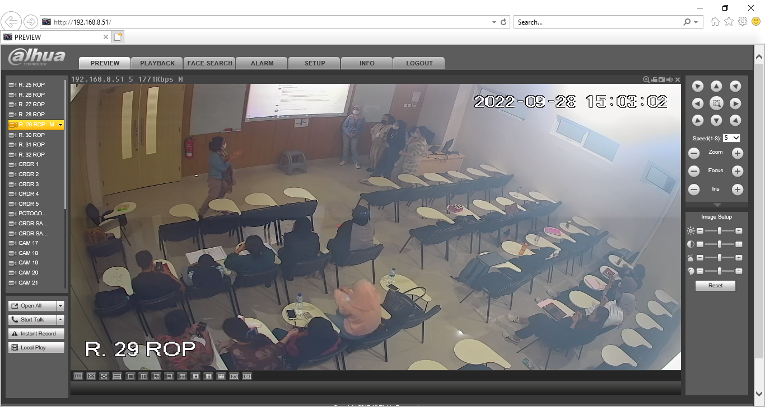Select the nine-window grid layout
765x407 pixels.
[x=182, y=376]
